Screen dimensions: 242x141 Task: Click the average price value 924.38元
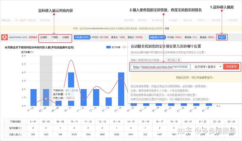104,37
